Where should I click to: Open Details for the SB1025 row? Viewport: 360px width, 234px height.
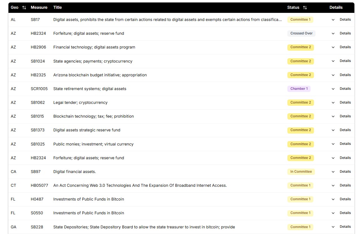(345, 144)
